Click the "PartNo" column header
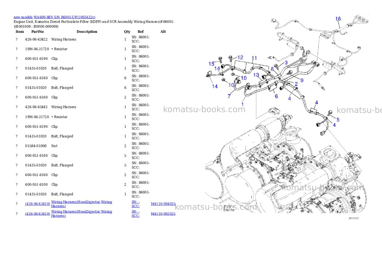The width and height of the screenshot is (382, 271). point(38,31)
